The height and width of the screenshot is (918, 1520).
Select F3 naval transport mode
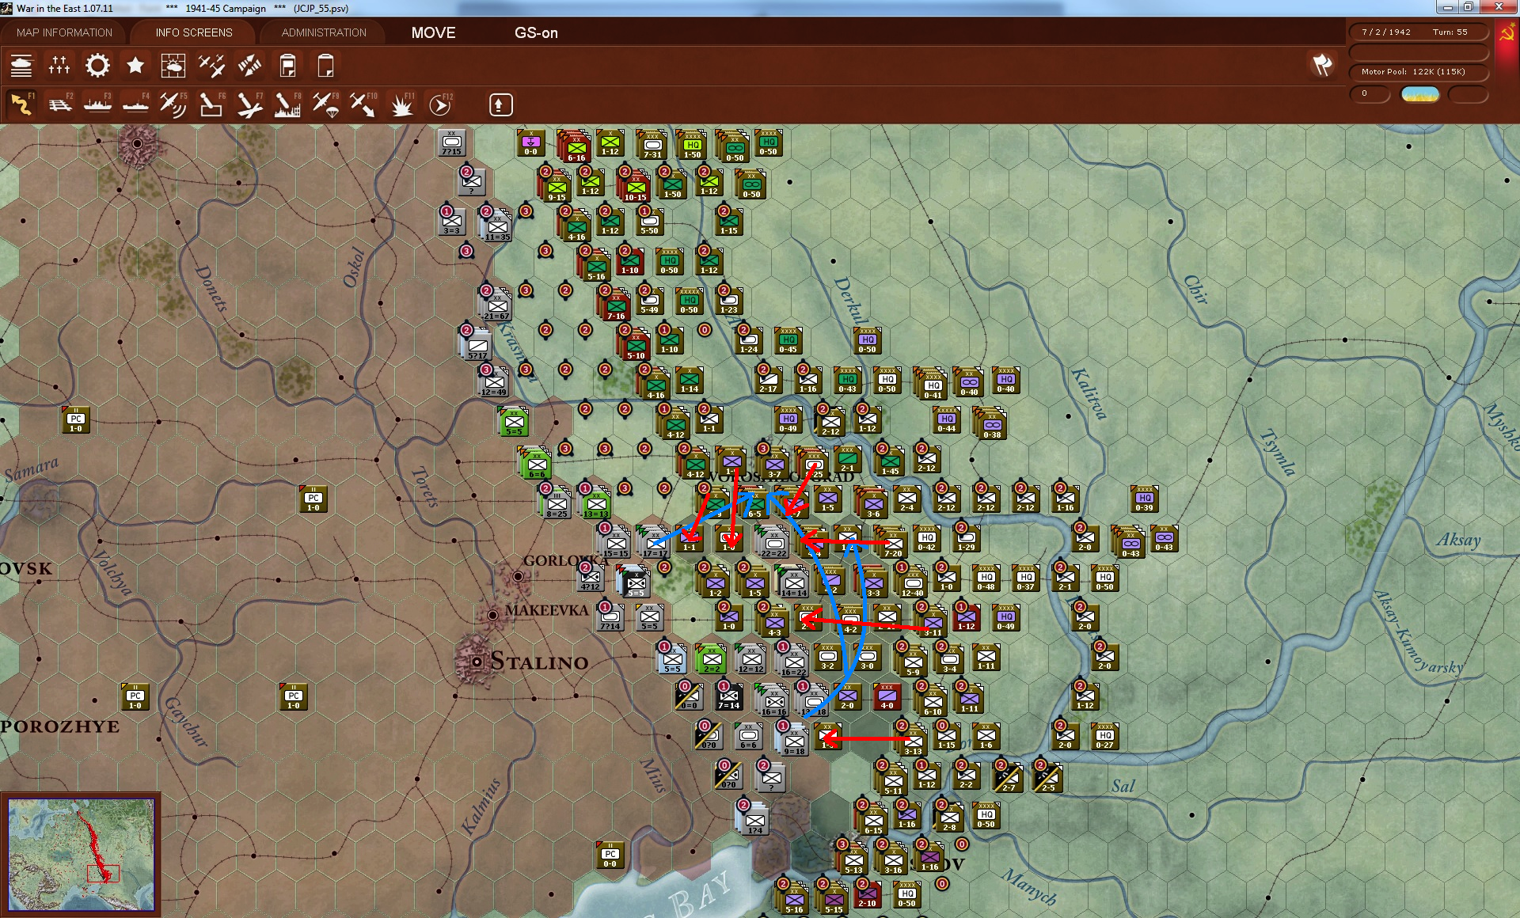pyautogui.click(x=97, y=104)
